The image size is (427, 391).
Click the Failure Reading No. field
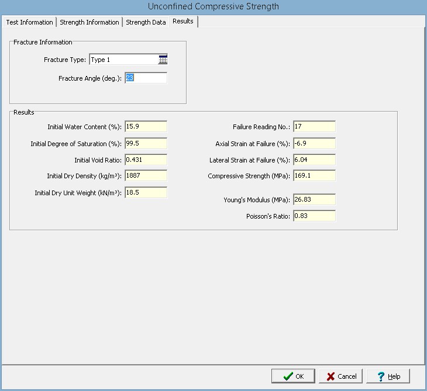[314, 127]
